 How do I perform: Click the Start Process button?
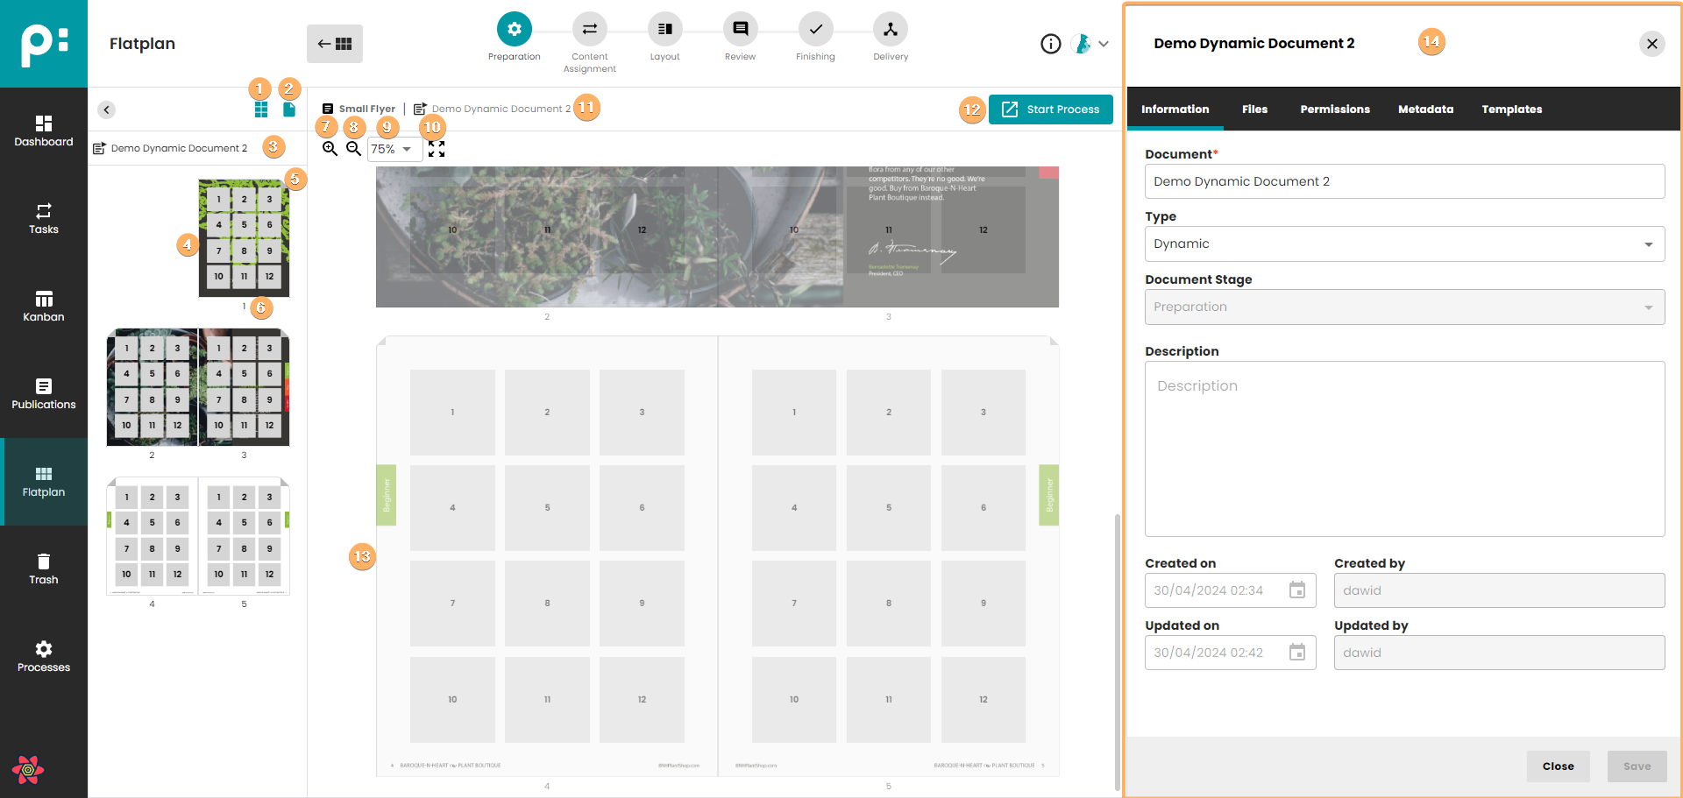click(1050, 109)
